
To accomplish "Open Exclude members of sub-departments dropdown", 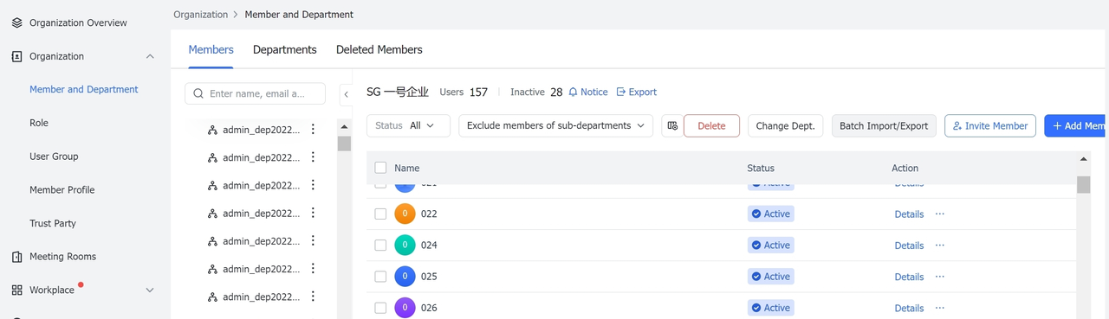I will click(x=555, y=125).
